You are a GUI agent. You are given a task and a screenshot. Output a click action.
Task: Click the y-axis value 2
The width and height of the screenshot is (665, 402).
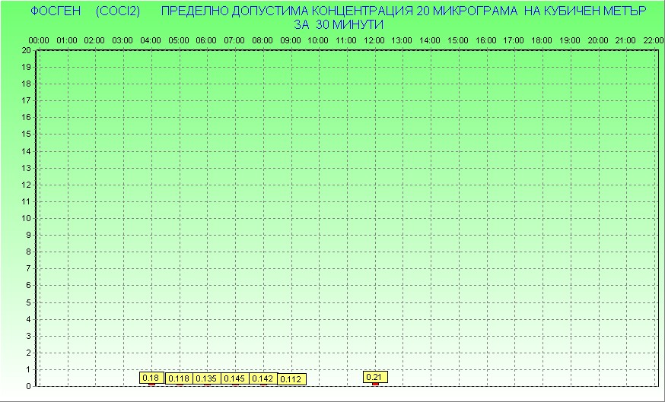pyautogui.click(x=28, y=353)
